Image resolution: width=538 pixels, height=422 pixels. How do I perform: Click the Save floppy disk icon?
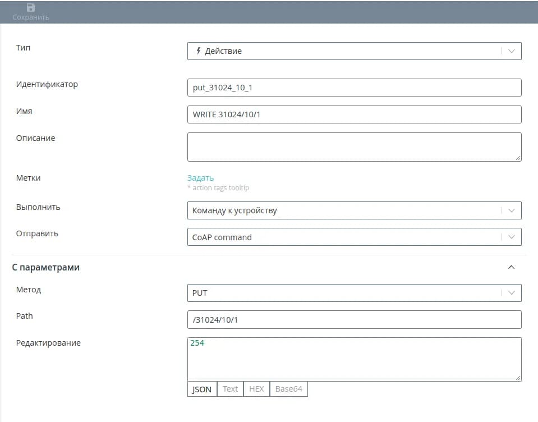click(x=31, y=8)
